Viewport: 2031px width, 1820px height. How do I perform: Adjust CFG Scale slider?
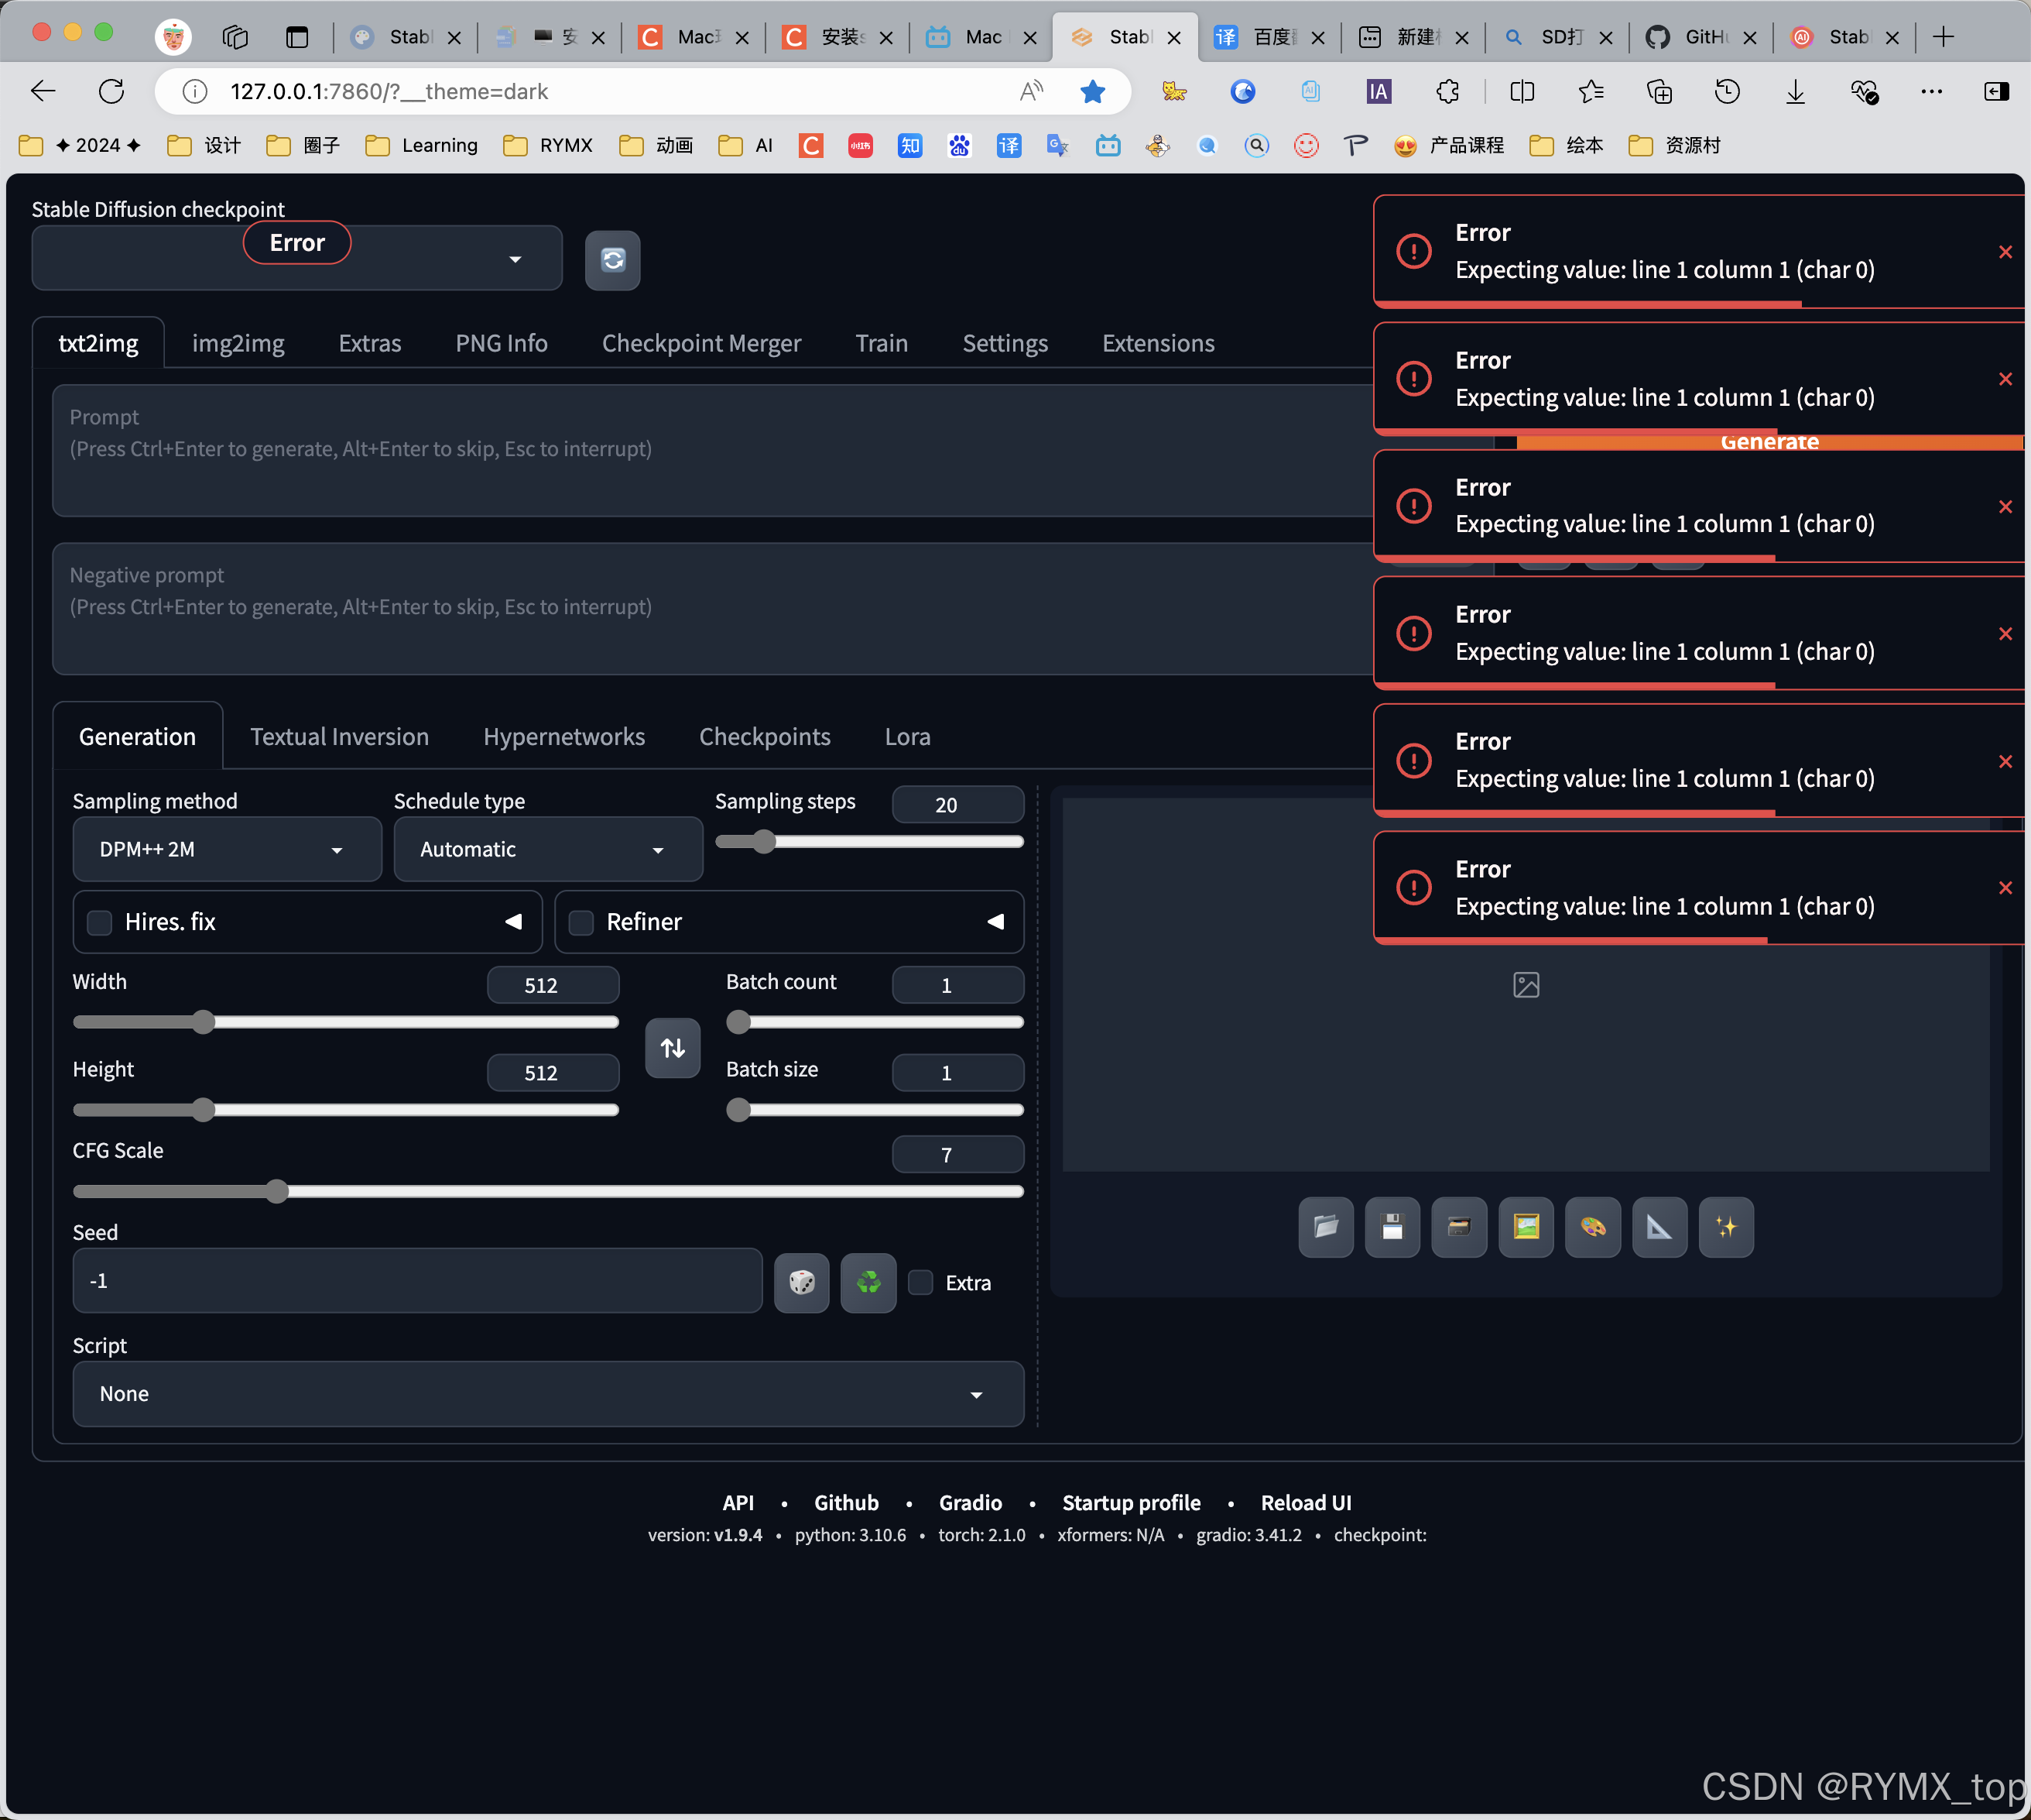pos(548,1191)
